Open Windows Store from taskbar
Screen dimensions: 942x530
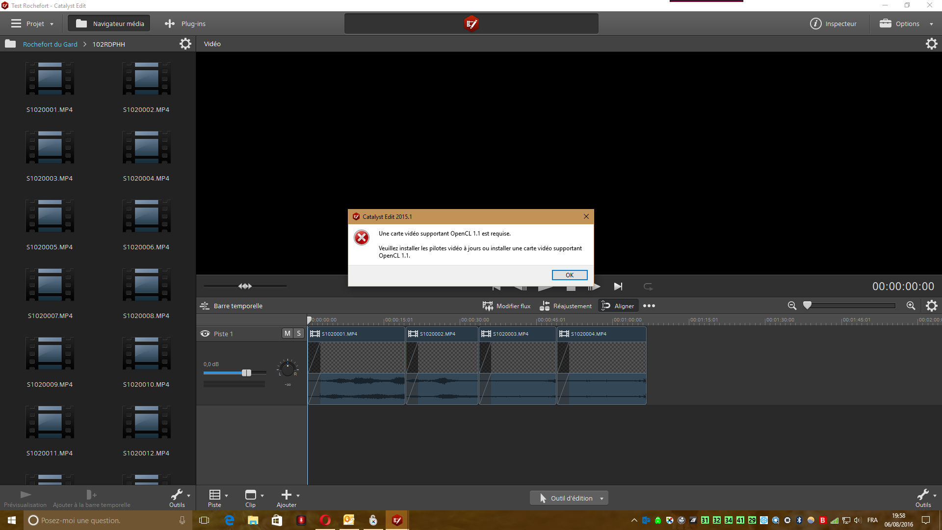click(277, 520)
